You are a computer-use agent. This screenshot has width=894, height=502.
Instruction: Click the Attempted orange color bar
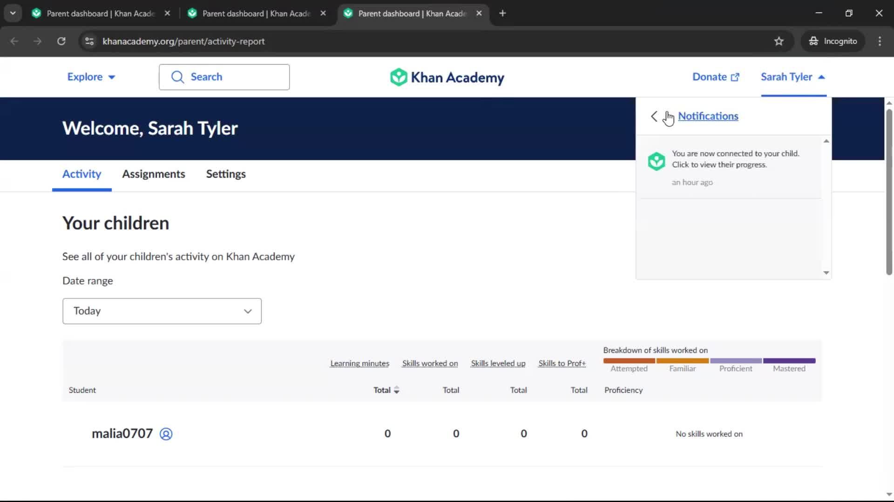pyautogui.click(x=629, y=361)
